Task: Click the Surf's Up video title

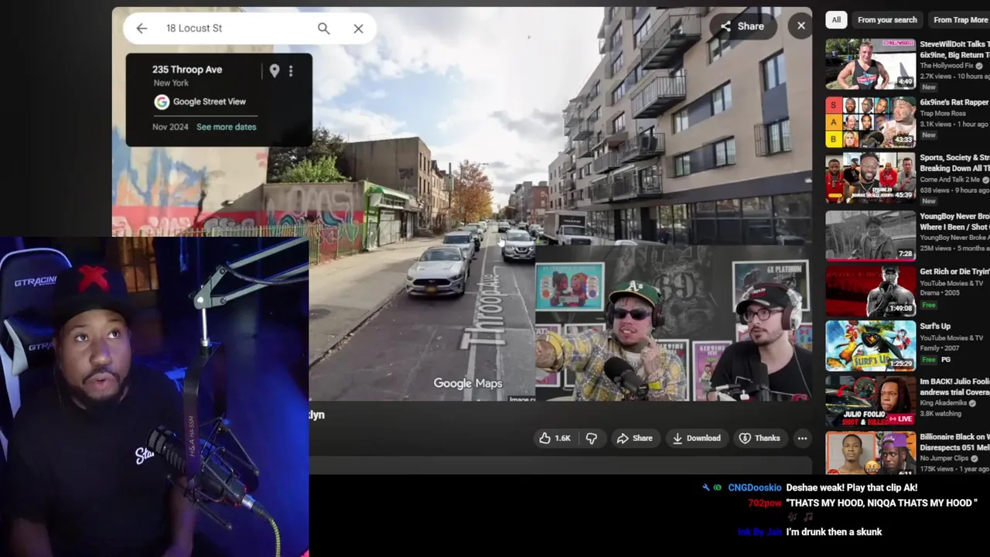Action: [x=935, y=326]
